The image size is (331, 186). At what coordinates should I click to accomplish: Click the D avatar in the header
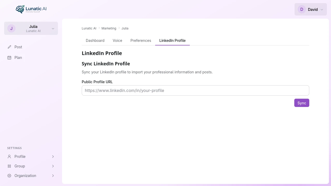click(x=302, y=9)
